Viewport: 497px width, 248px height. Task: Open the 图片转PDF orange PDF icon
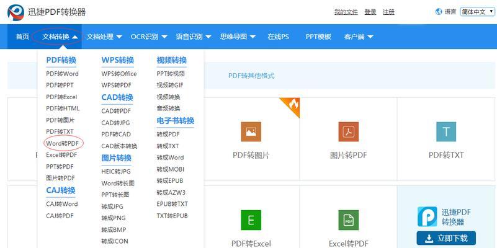pyautogui.click(x=348, y=132)
